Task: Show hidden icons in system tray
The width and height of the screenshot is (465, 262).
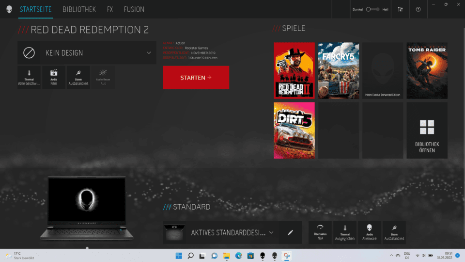Action: click(391, 256)
